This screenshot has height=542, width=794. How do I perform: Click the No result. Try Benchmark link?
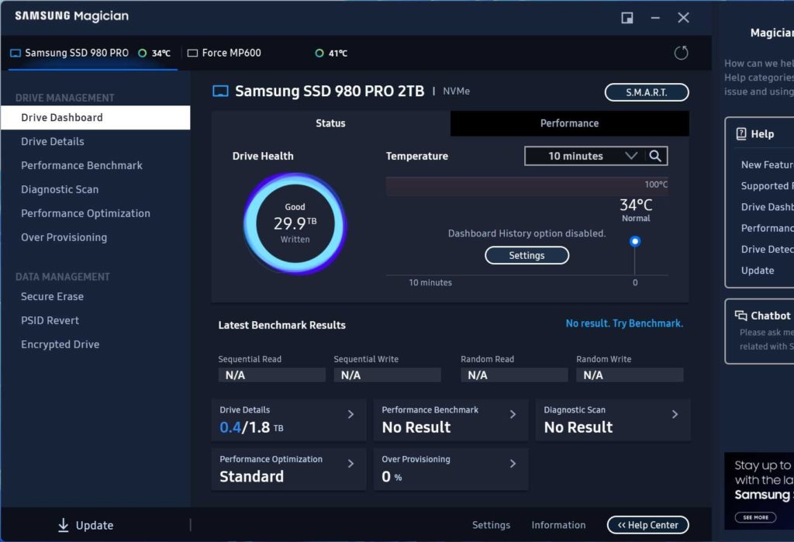pos(623,323)
